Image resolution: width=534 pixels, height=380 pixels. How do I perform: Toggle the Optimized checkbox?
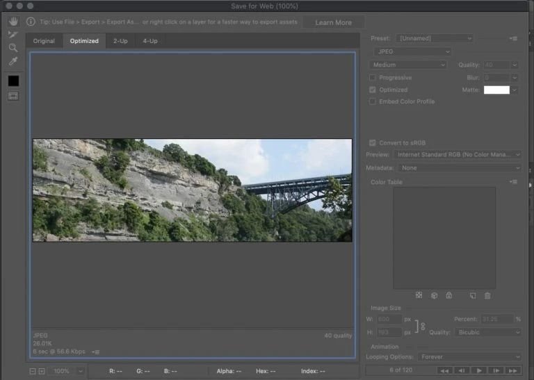click(373, 90)
